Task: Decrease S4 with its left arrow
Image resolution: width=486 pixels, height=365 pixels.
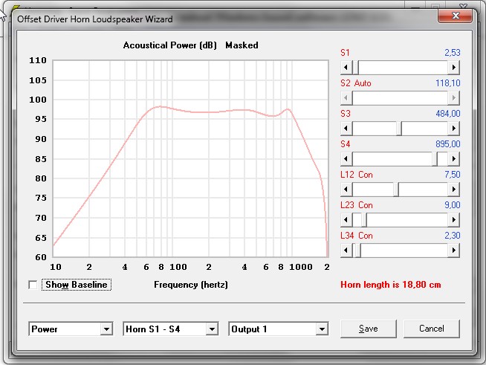Action: [346, 159]
